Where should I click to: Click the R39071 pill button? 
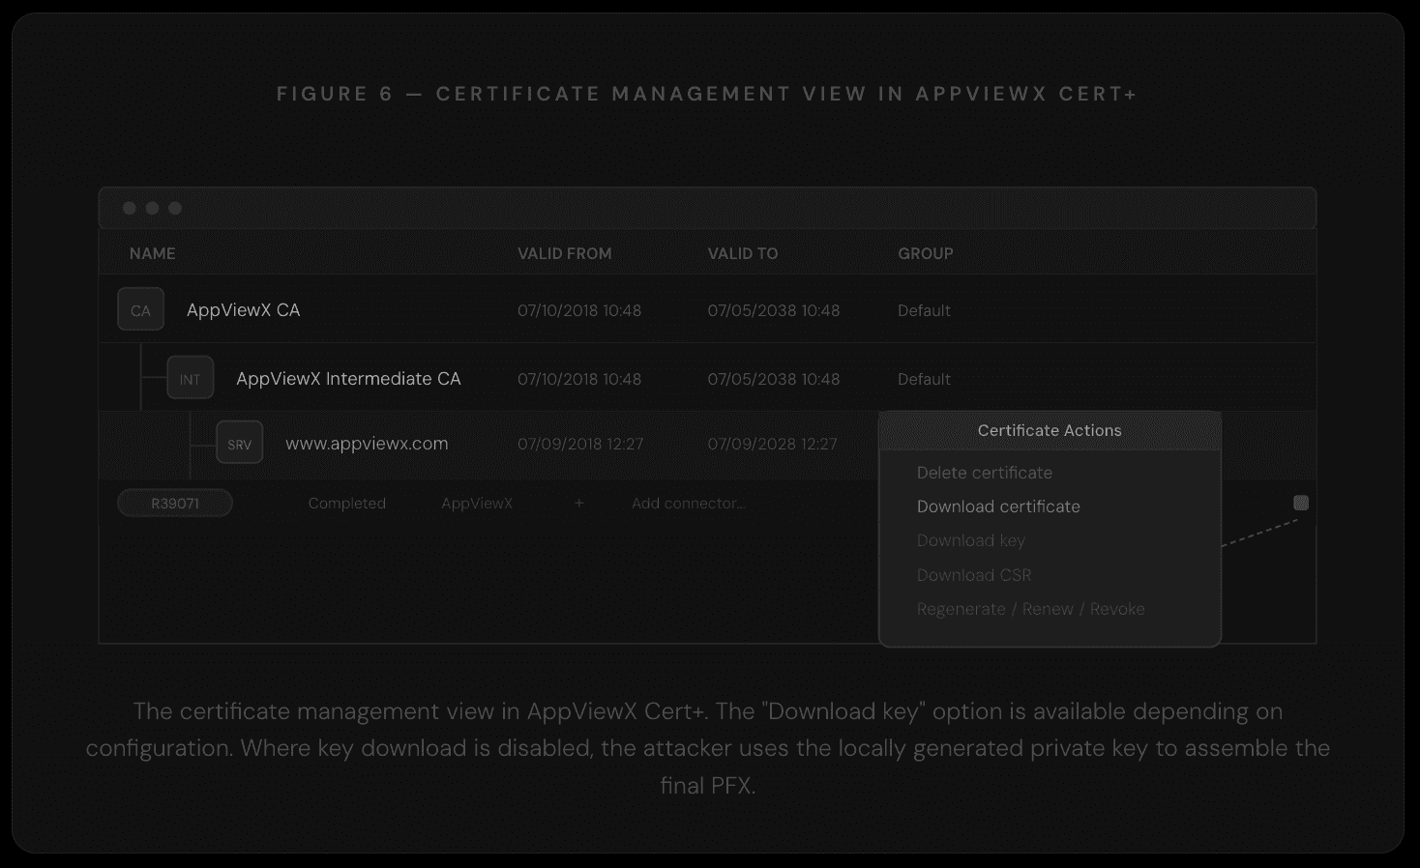pyautogui.click(x=175, y=504)
